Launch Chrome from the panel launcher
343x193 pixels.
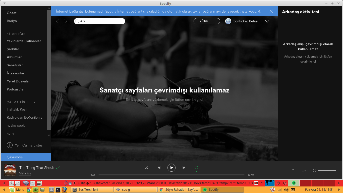pyautogui.click(x=29, y=190)
